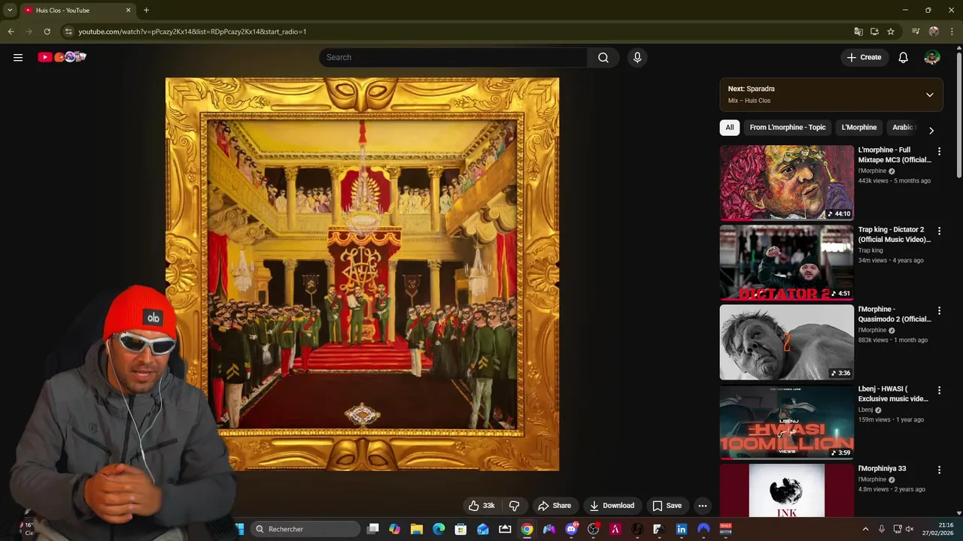Open Microsoft Edge from taskbar
The image size is (963, 541).
point(439,529)
